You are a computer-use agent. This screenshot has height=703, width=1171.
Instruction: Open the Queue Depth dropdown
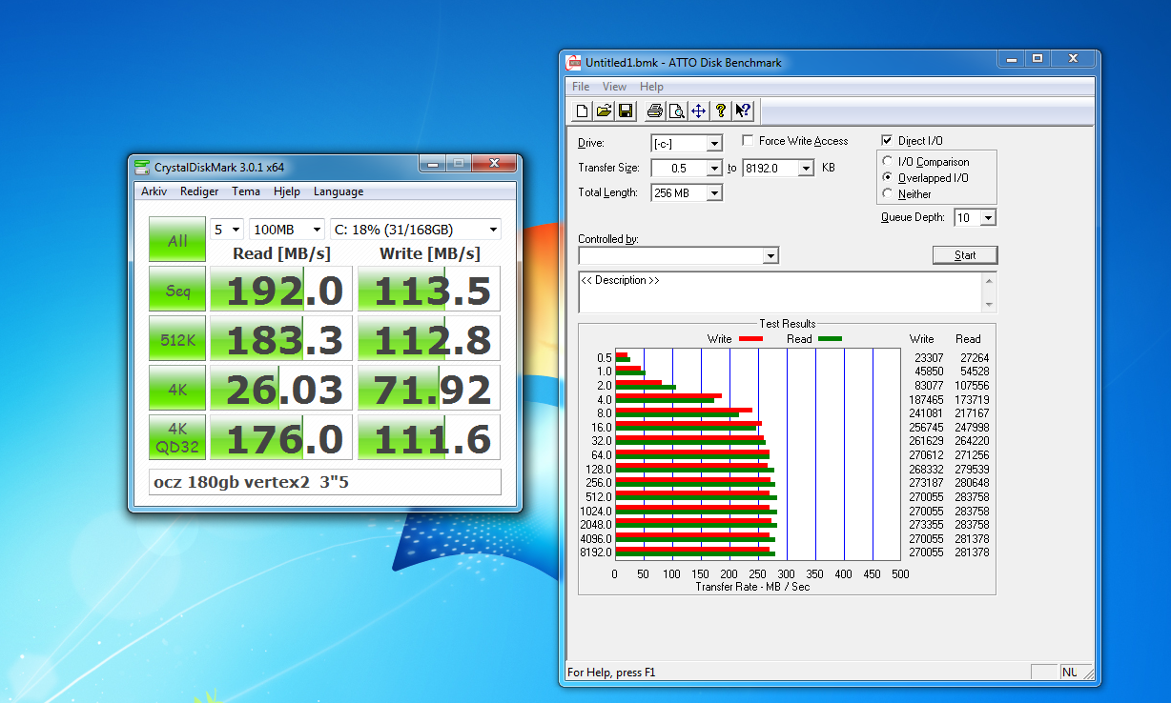[988, 218]
